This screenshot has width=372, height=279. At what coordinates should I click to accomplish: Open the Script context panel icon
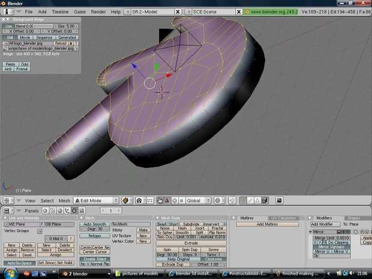click(x=52, y=211)
